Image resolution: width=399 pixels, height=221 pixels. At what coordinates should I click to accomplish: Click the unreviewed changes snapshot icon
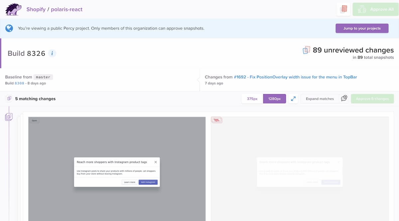(x=306, y=50)
